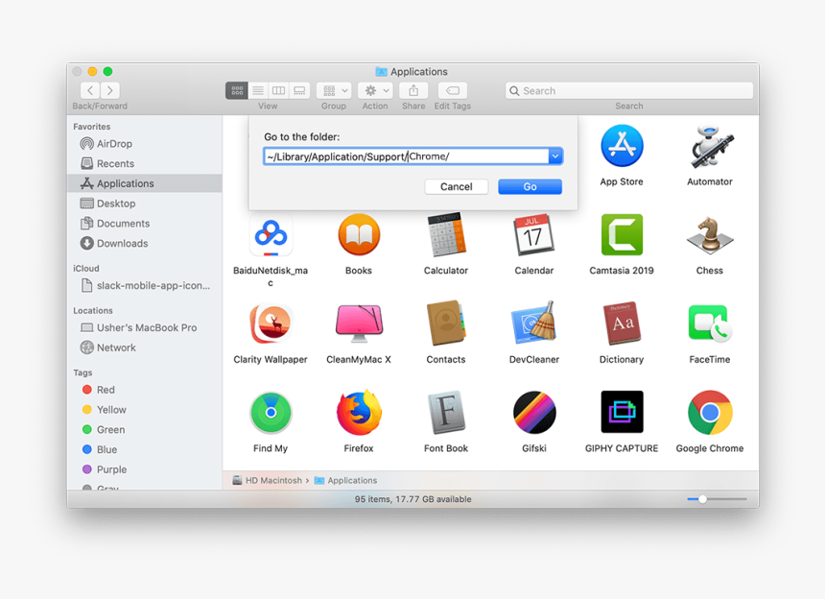
Task: Open the Automator app icon
Action: tap(710, 146)
